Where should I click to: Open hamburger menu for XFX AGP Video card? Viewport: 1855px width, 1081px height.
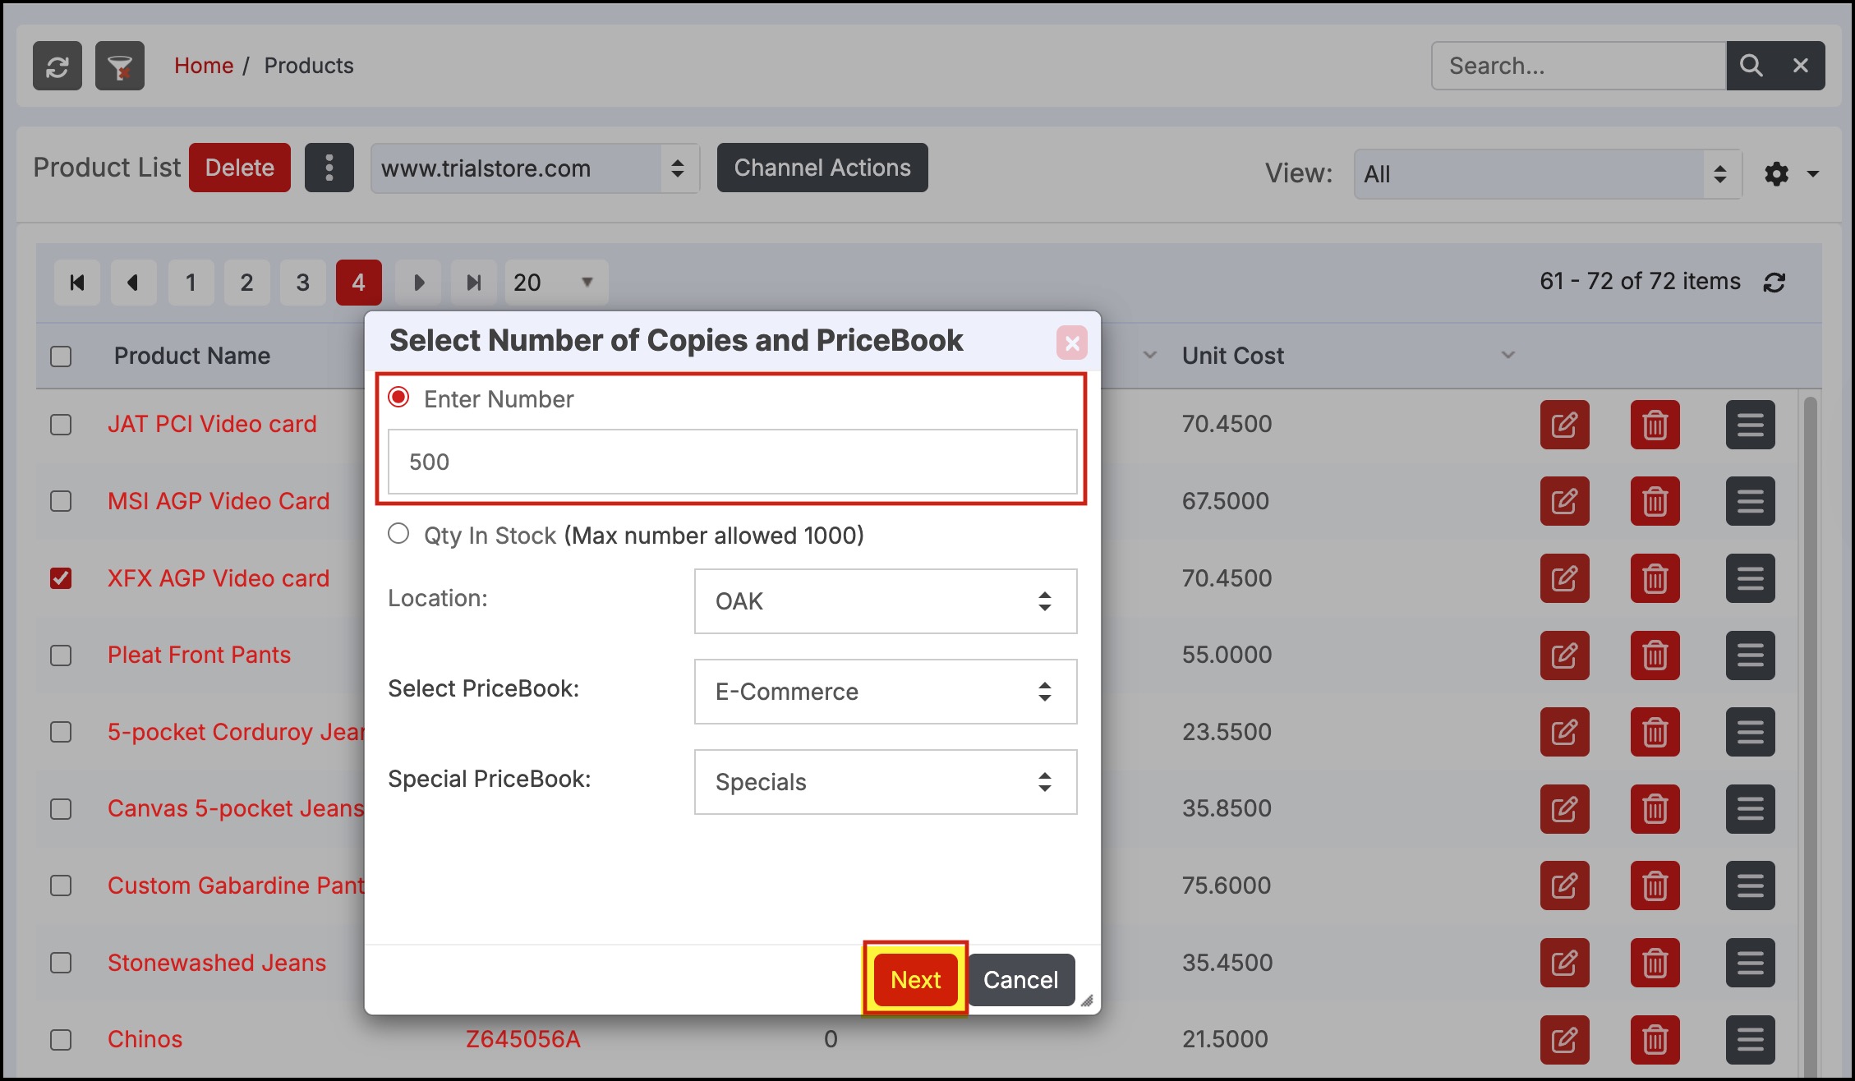tap(1750, 578)
